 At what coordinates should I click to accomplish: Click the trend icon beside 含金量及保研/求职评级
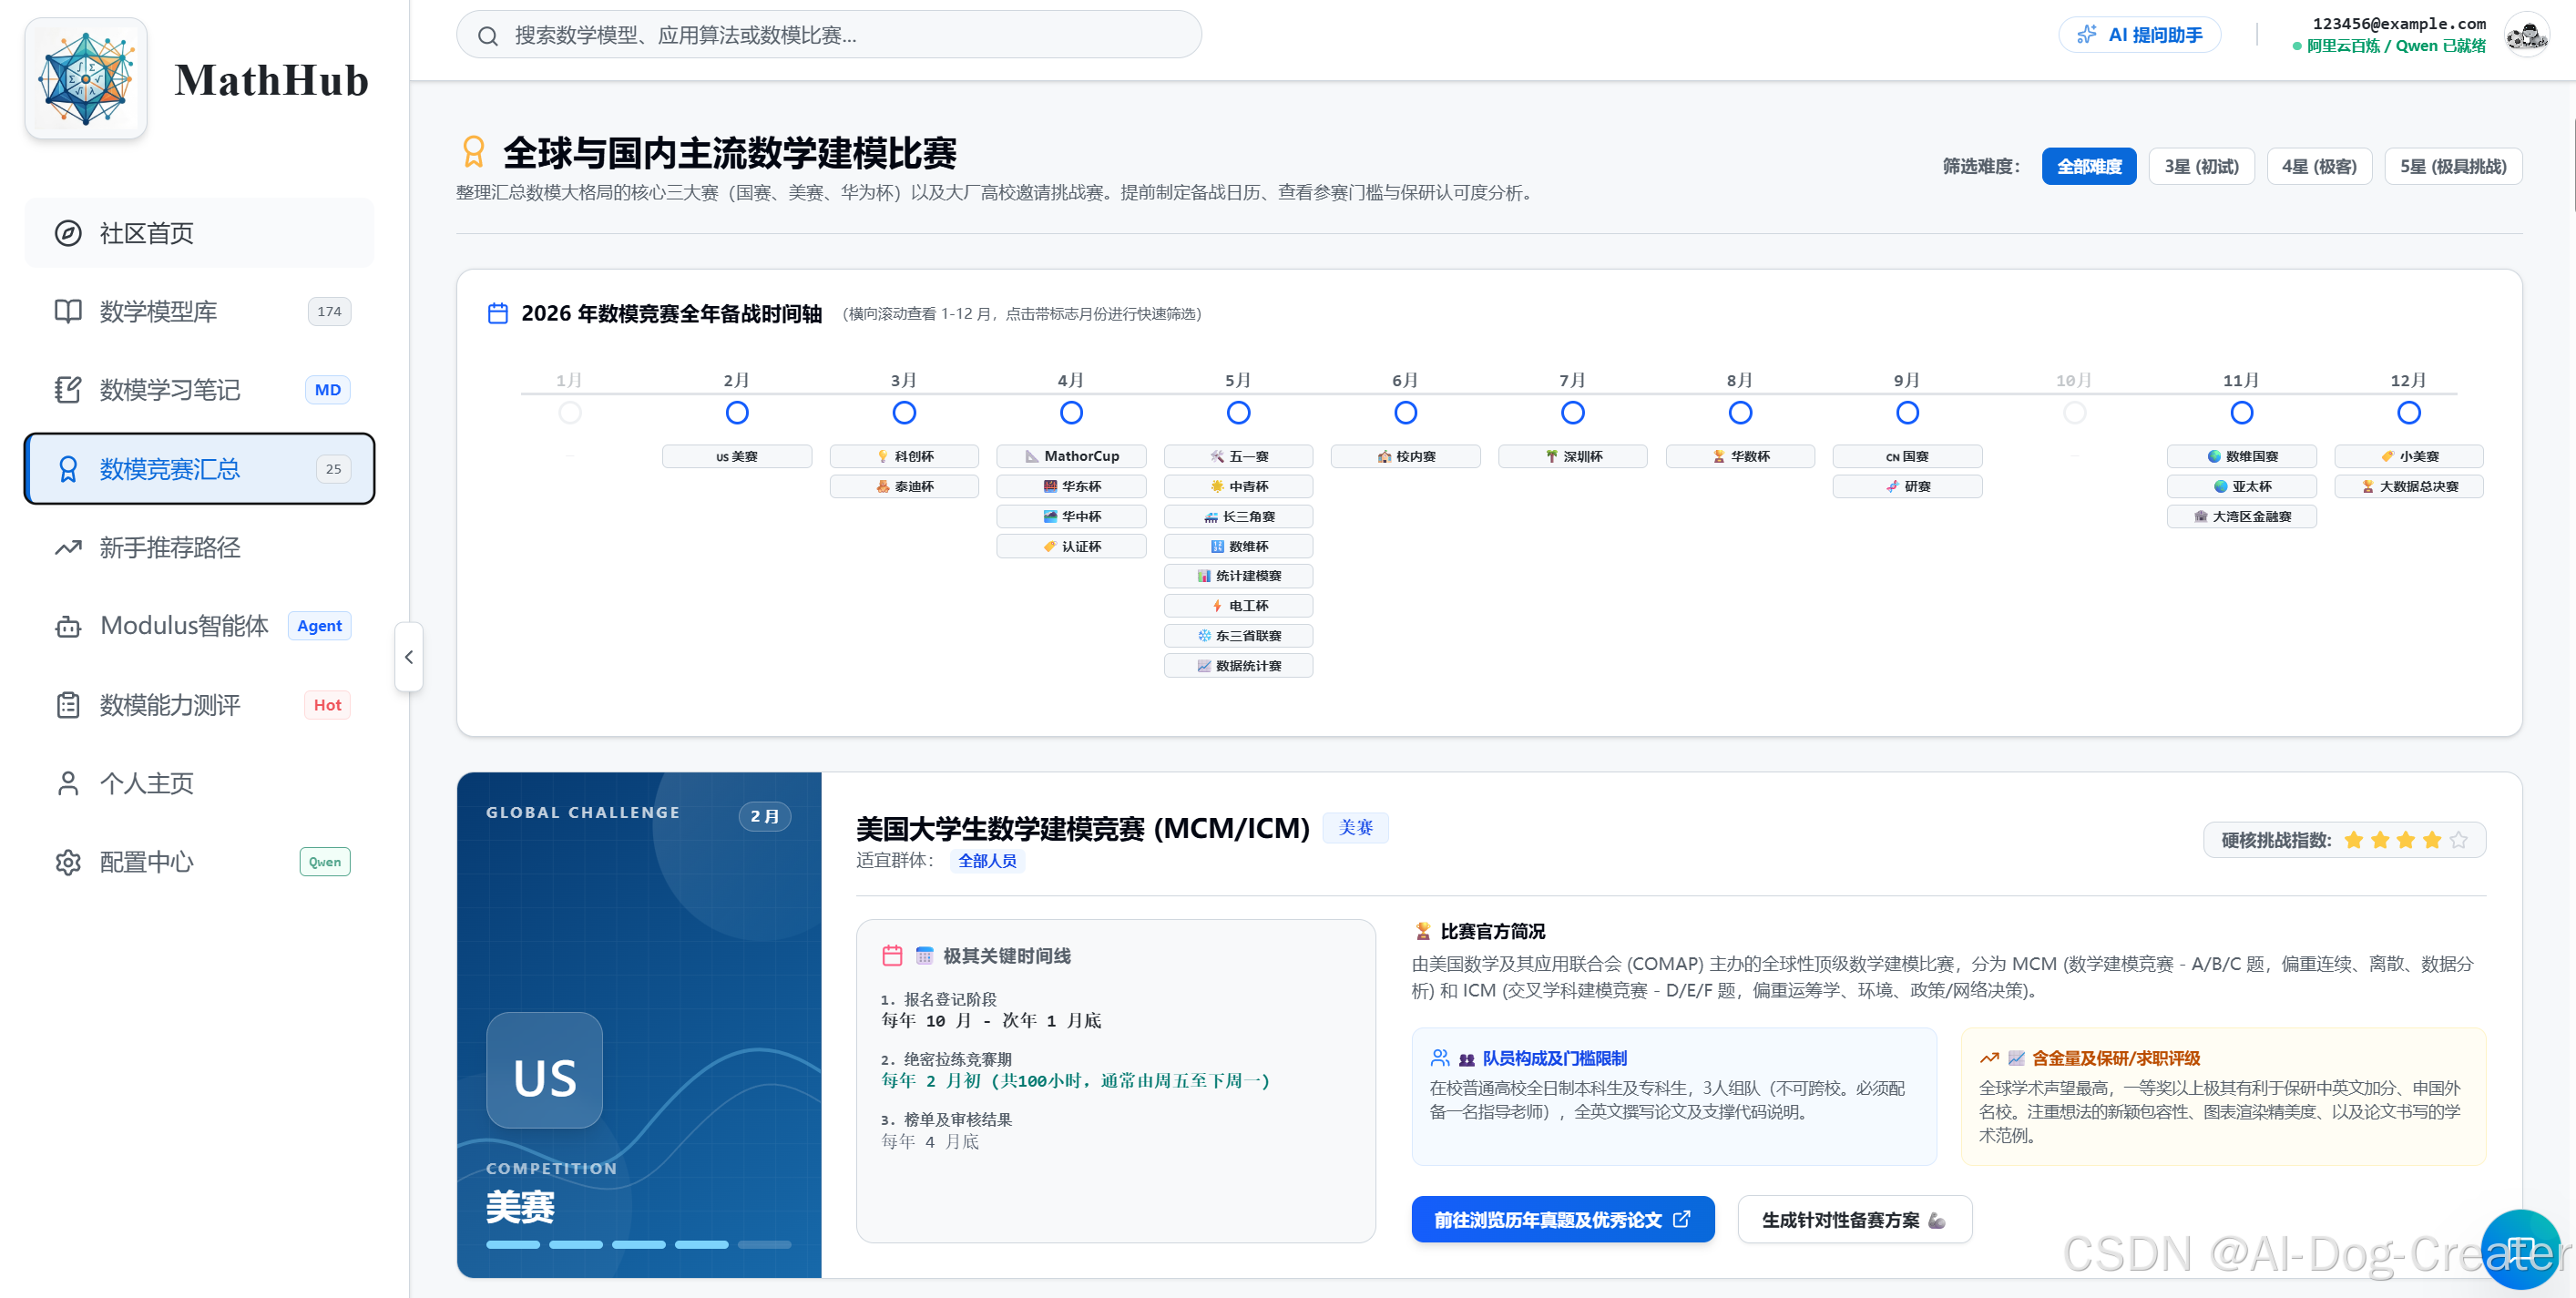[1989, 1057]
